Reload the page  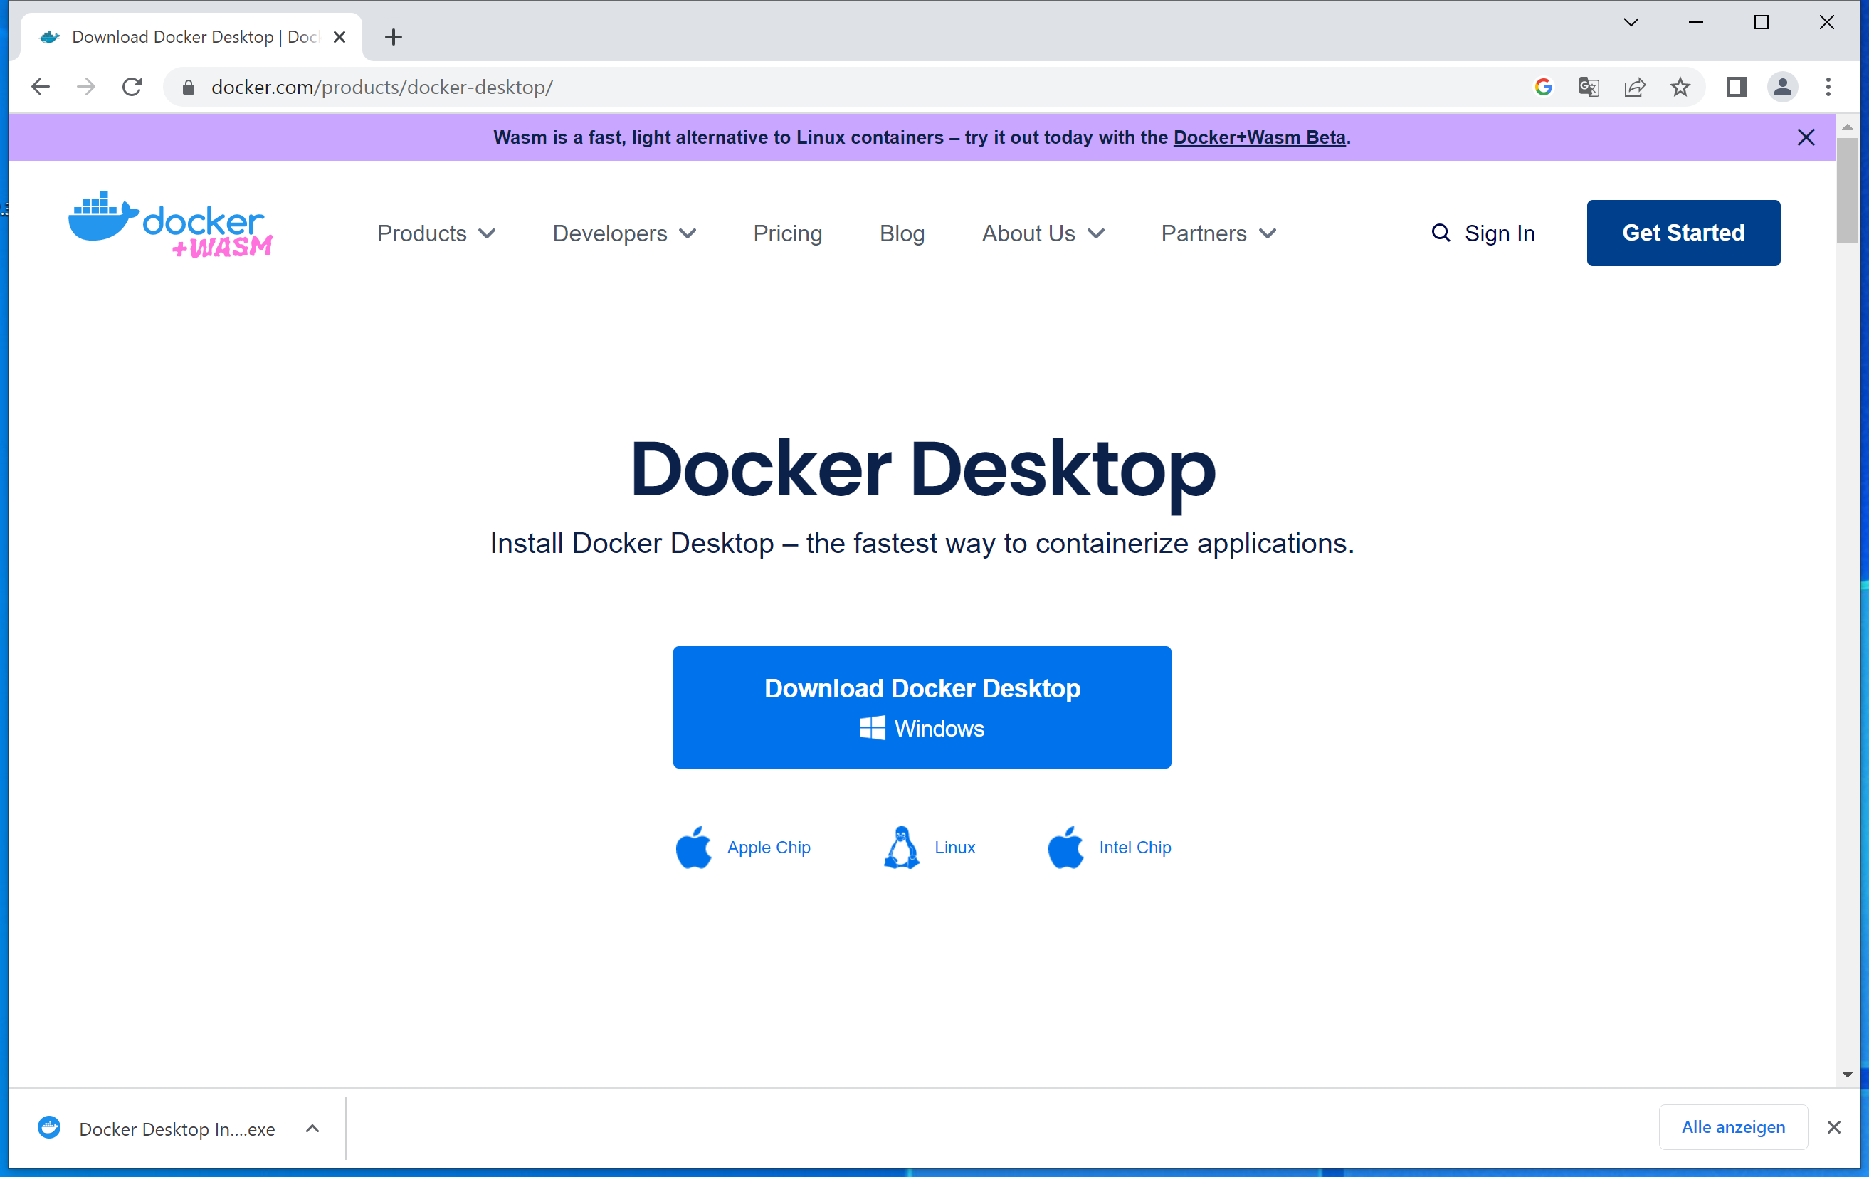(132, 87)
